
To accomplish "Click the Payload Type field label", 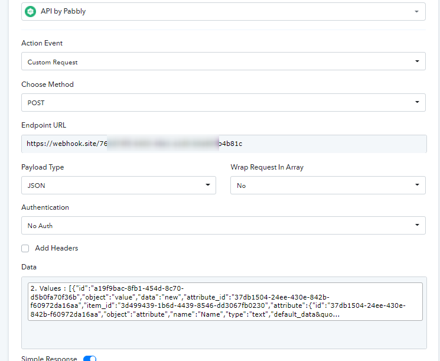I will [43, 167].
